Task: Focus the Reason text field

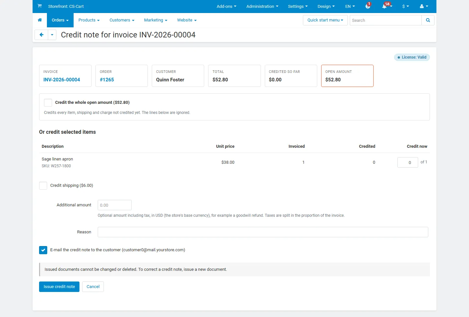Action: (x=263, y=232)
